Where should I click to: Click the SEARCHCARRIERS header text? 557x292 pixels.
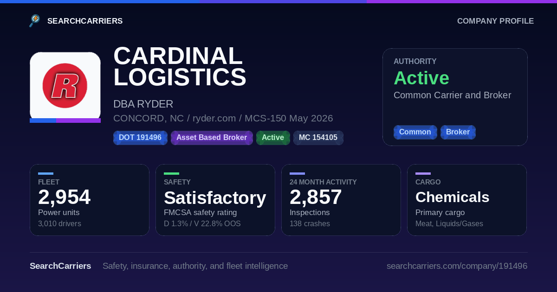coord(85,21)
